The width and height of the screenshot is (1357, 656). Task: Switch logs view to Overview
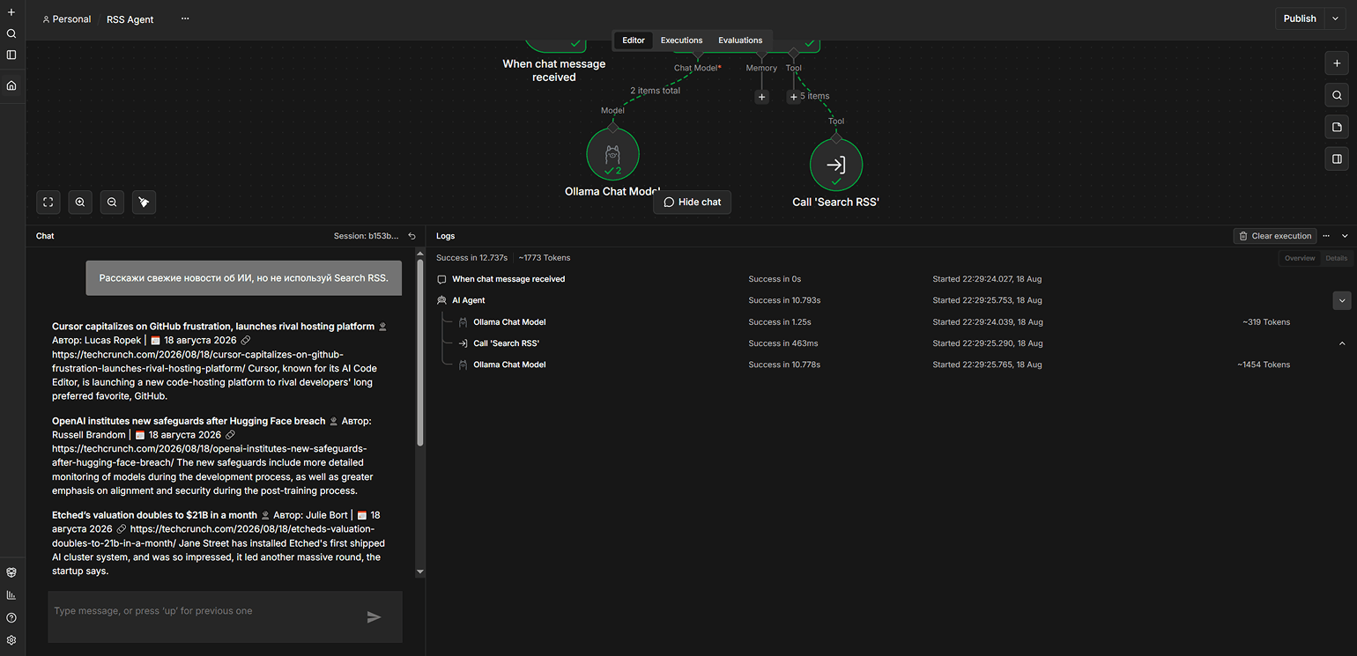1300,258
